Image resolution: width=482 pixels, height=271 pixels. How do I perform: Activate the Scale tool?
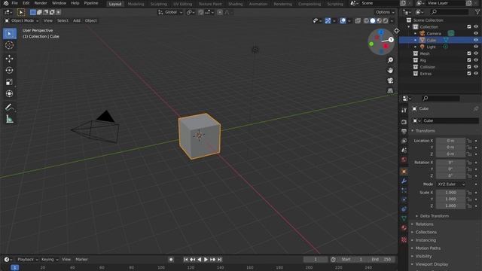pyautogui.click(x=9, y=82)
